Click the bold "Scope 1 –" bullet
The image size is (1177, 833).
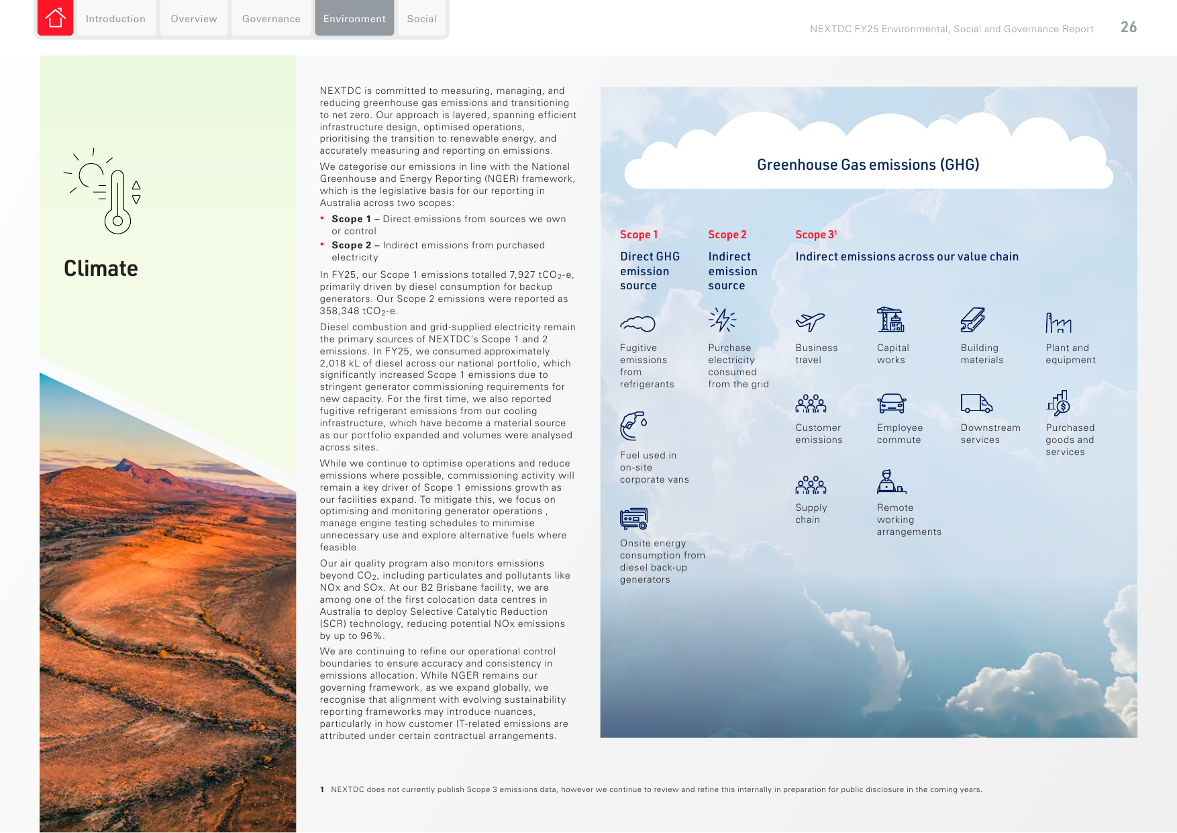point(356,219)
